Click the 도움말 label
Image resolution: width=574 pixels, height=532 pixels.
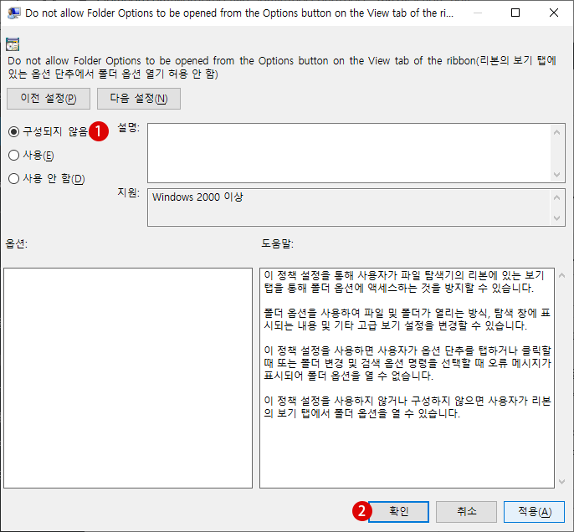(x=277, y=243)
